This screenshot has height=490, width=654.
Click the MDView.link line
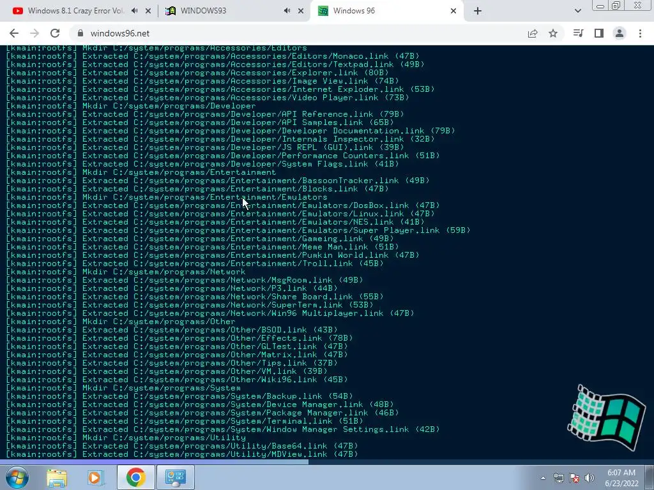(x=182, y=454)
